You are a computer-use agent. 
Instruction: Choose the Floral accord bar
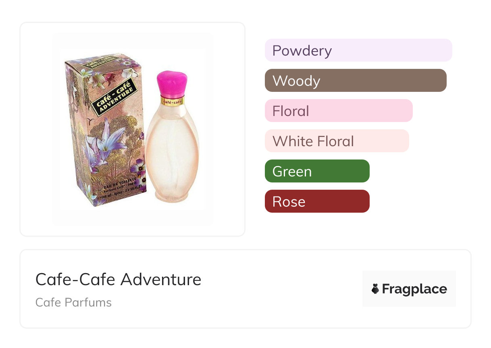pyautogui.click(x=338, y=111)
